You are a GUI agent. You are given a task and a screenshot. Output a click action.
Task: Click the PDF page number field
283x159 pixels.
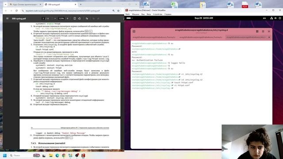click(43, 19)
